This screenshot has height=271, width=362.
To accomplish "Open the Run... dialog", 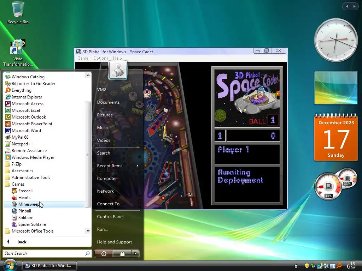I will [102, 229].
